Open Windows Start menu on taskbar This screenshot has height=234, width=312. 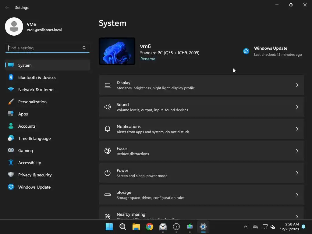coord(109,227)
